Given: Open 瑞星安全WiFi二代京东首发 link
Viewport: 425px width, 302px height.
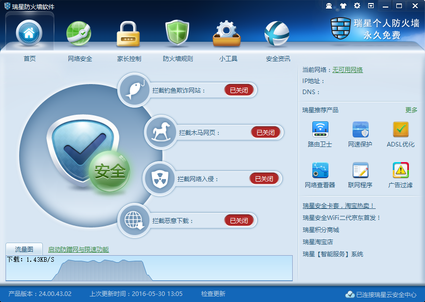Looking at the screenshot, I should (x=342, y=217).
